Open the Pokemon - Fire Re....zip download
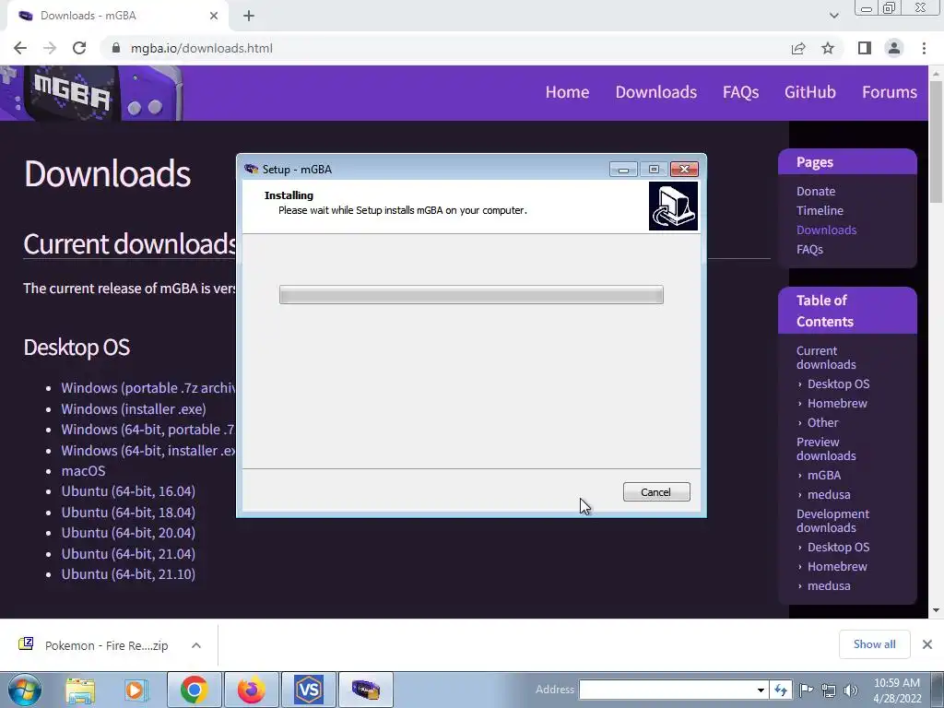944x708 pixels. (107, 645)
